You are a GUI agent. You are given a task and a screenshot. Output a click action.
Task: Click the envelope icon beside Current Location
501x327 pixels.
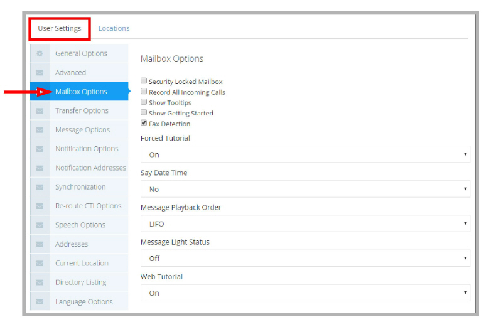(x=40, y=264)
